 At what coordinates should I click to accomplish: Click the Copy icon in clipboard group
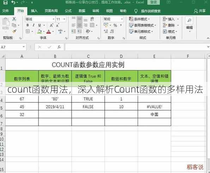coord(14,25)
